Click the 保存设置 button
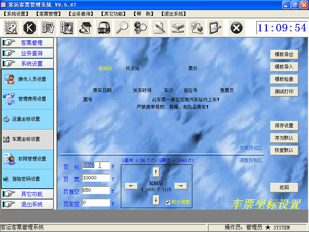309x232 pixels. [x=284, y=126]
